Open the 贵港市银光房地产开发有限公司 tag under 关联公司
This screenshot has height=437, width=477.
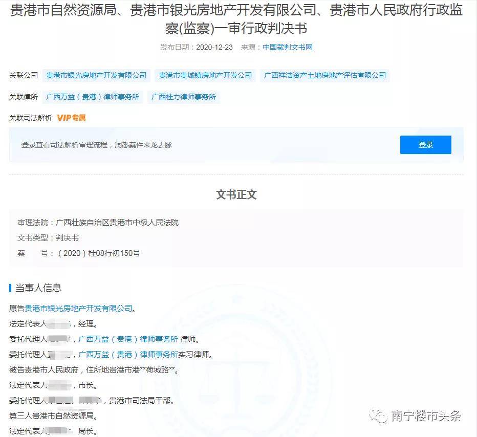(x=96, y=75)
